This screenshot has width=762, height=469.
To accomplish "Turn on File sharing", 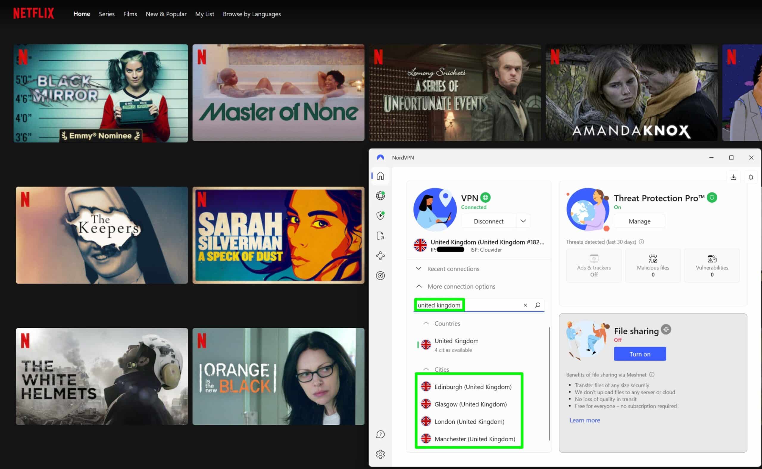I will click(x=639, y=354).
